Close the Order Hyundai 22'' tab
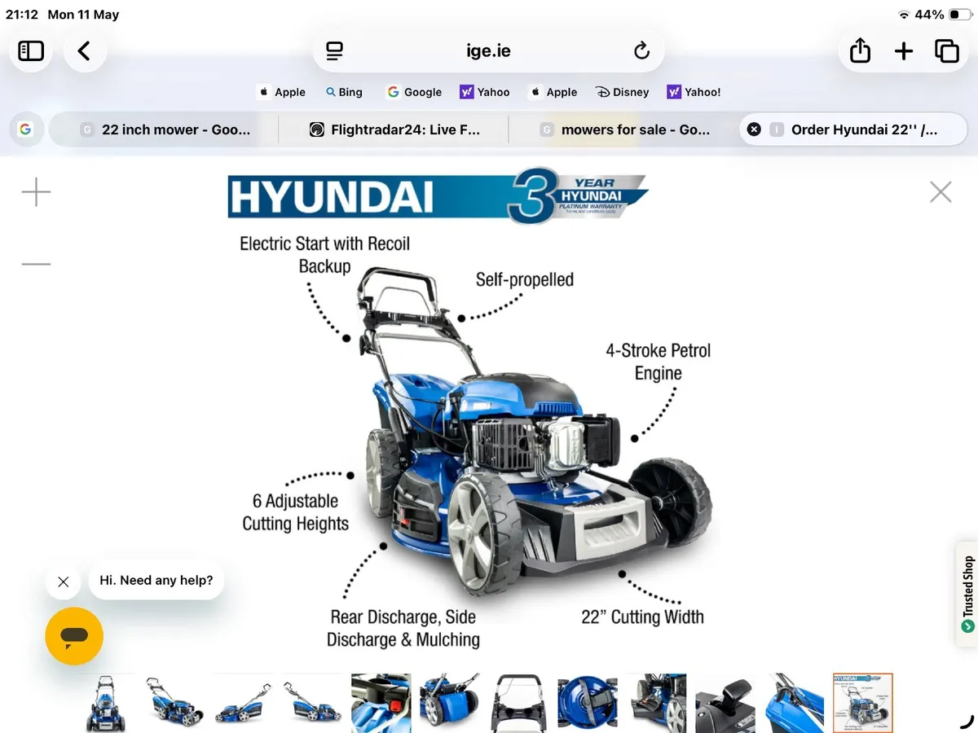Viewport: 978px width, 733px height. (x=754, y=129)
